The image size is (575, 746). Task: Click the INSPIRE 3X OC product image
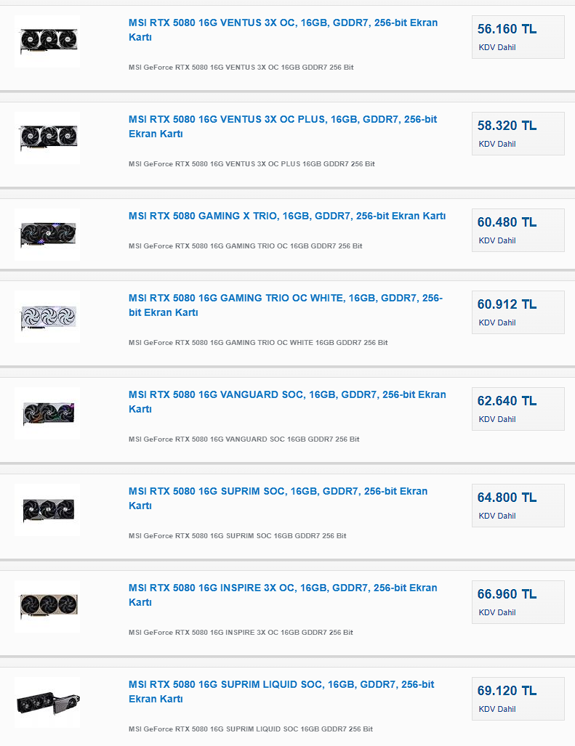(x=47, y=606)
